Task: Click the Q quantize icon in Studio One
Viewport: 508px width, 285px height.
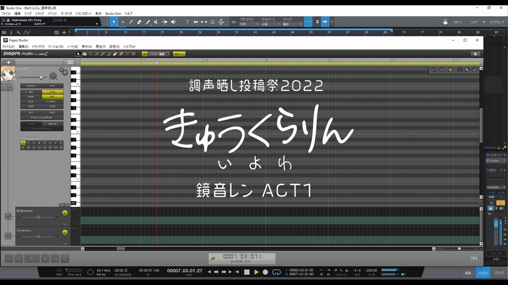Action: coord(213,22)
